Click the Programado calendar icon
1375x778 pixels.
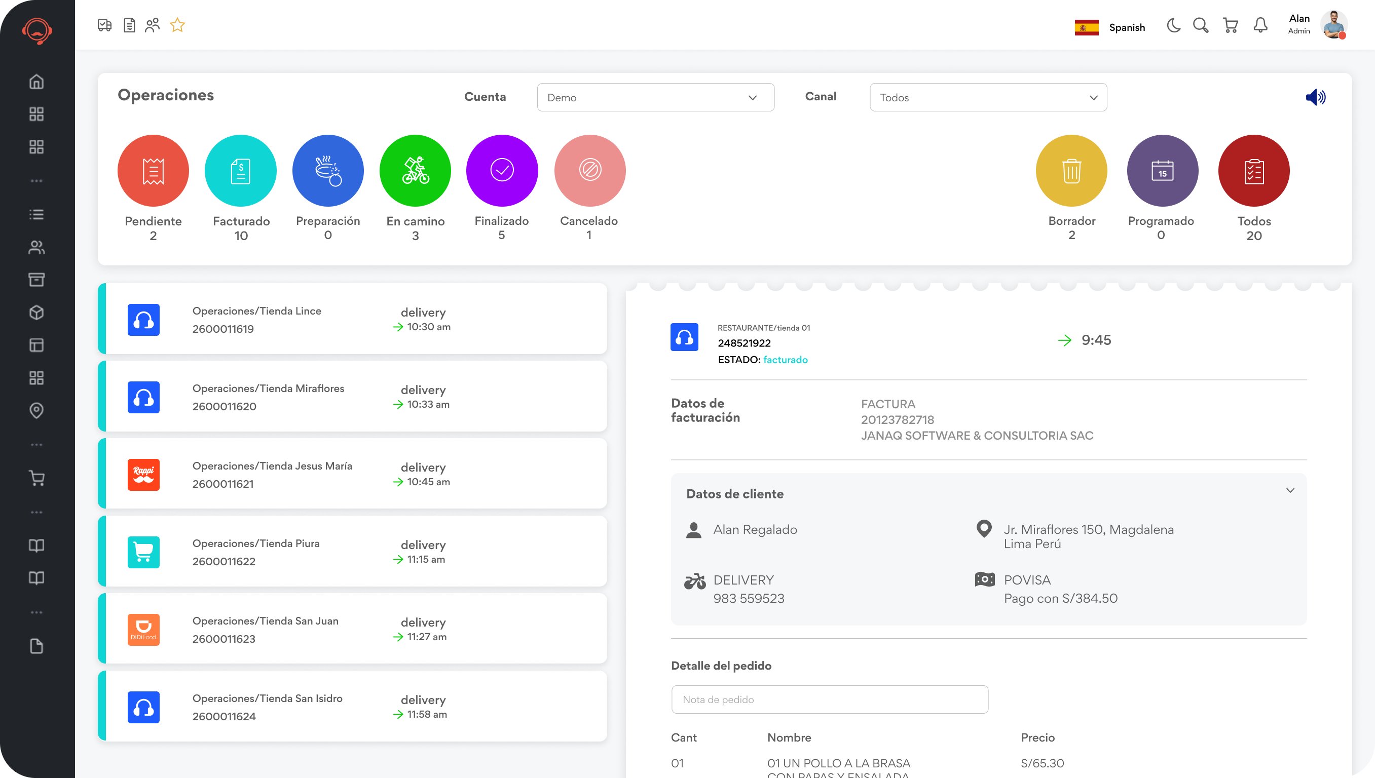pos(1162,171)
